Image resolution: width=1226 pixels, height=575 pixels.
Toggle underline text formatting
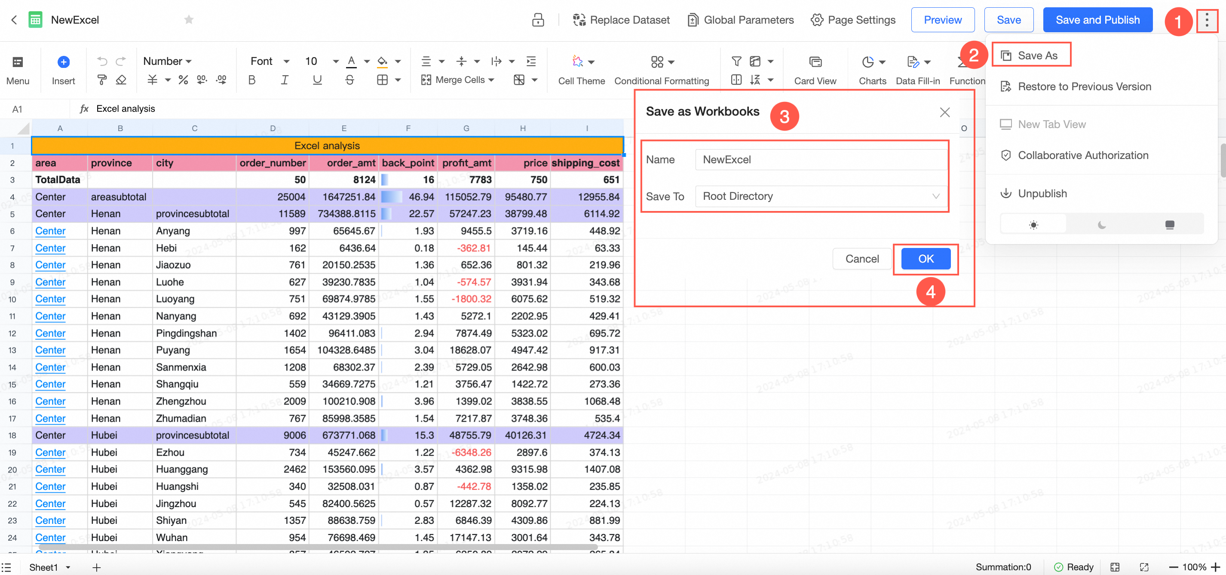coord(317,80)
